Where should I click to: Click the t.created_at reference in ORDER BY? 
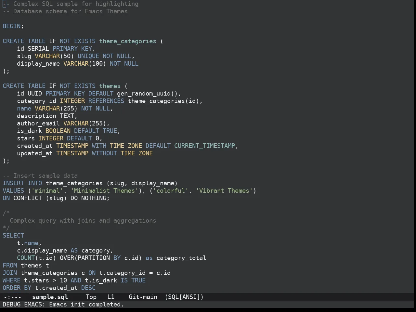[56, 288]
